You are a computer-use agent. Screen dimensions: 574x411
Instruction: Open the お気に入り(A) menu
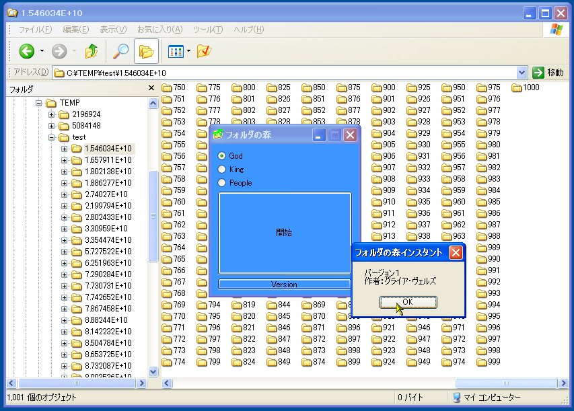pyautogui.click(x=159, y=30)
